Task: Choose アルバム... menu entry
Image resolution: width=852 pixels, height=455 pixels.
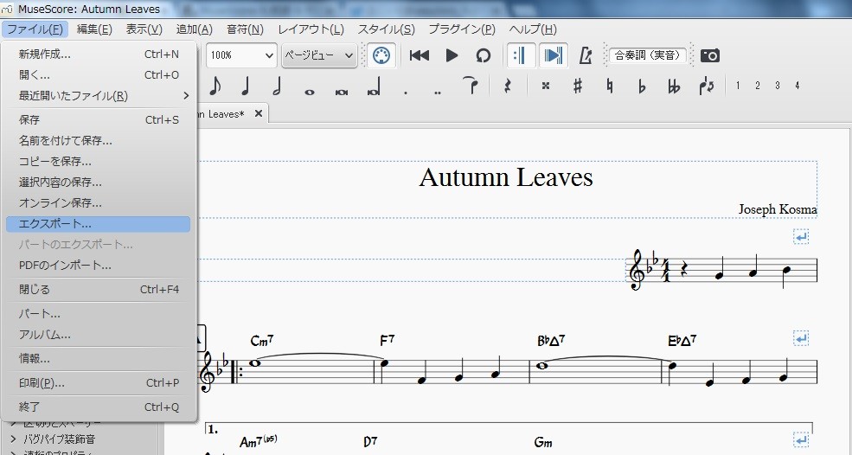Action: pyautogui.click(x=99, y=335)
